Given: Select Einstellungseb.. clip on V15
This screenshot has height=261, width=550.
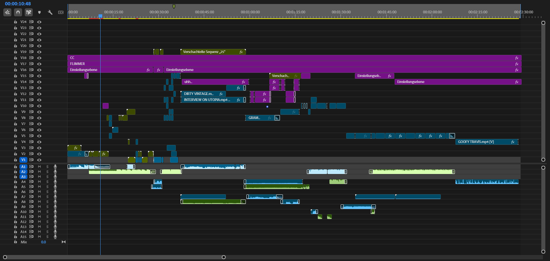Looking at the screenshot, I should click(375, 76).
